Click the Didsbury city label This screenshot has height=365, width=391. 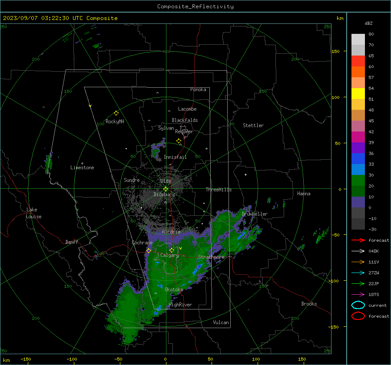point(164,194)
